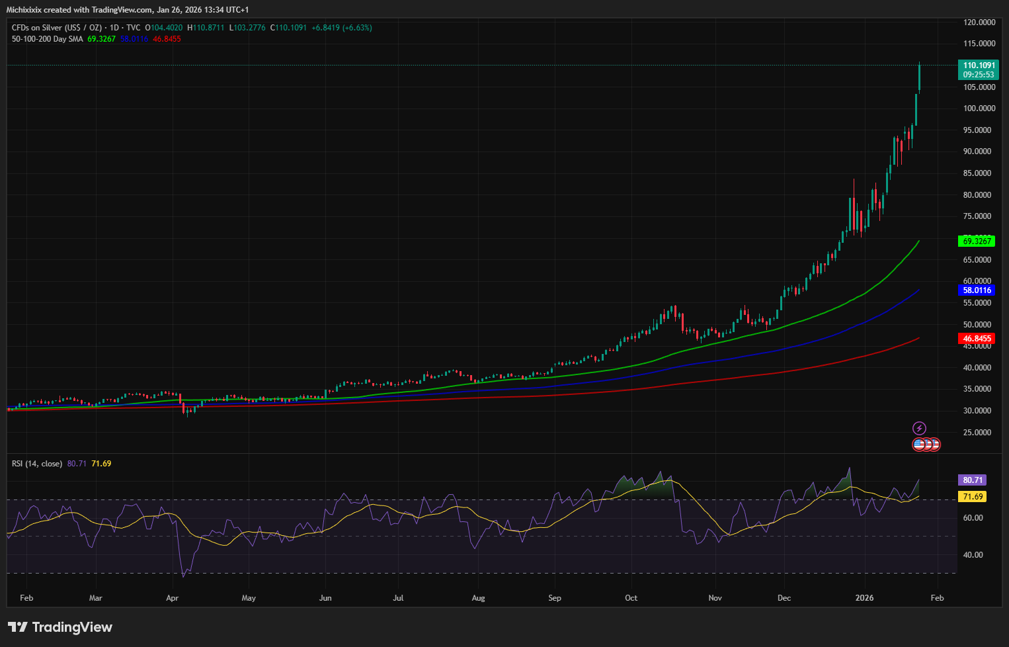Click the Oct label on time axis
This screenshot has width=1009, height=647.
pos(631,598)
